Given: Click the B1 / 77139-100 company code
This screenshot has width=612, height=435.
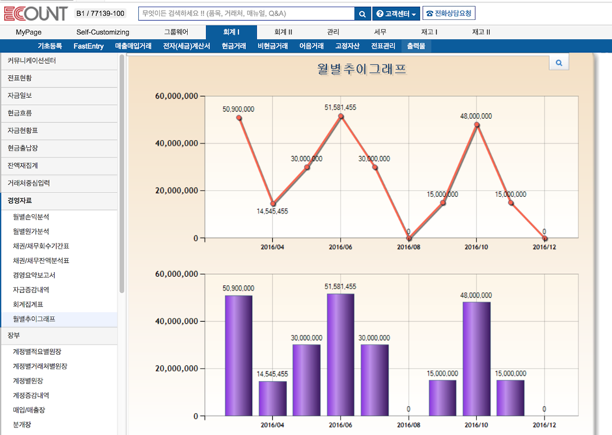Looking at the screenshot, I should pyautogui.click(x=100, y=14).
